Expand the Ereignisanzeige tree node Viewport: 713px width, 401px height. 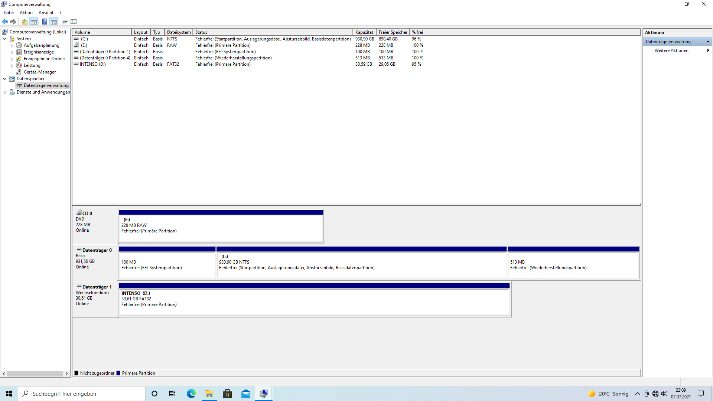coord(12,52)
